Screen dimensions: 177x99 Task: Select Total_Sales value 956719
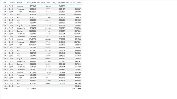tap(33, 53)
